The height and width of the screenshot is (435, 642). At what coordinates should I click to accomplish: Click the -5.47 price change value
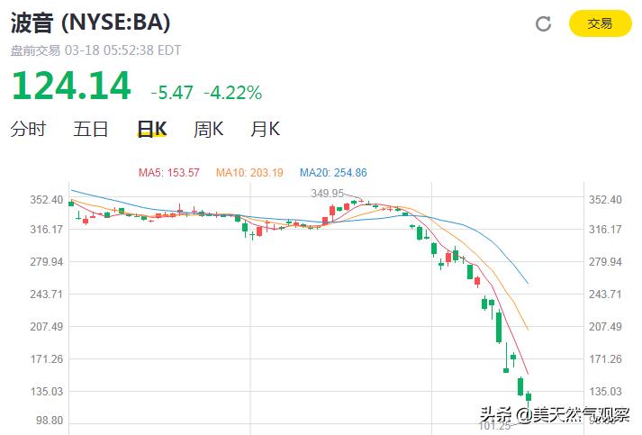172,93
